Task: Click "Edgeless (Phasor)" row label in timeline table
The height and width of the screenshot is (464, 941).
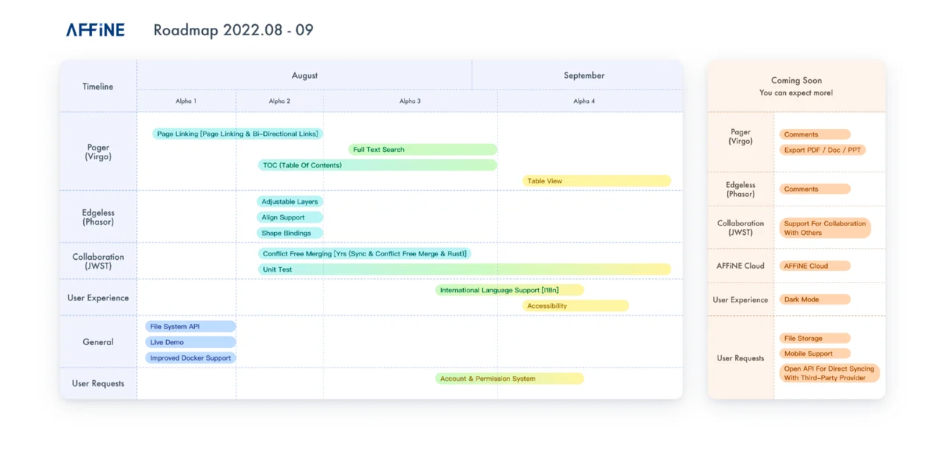Action: tap(98, 217)
